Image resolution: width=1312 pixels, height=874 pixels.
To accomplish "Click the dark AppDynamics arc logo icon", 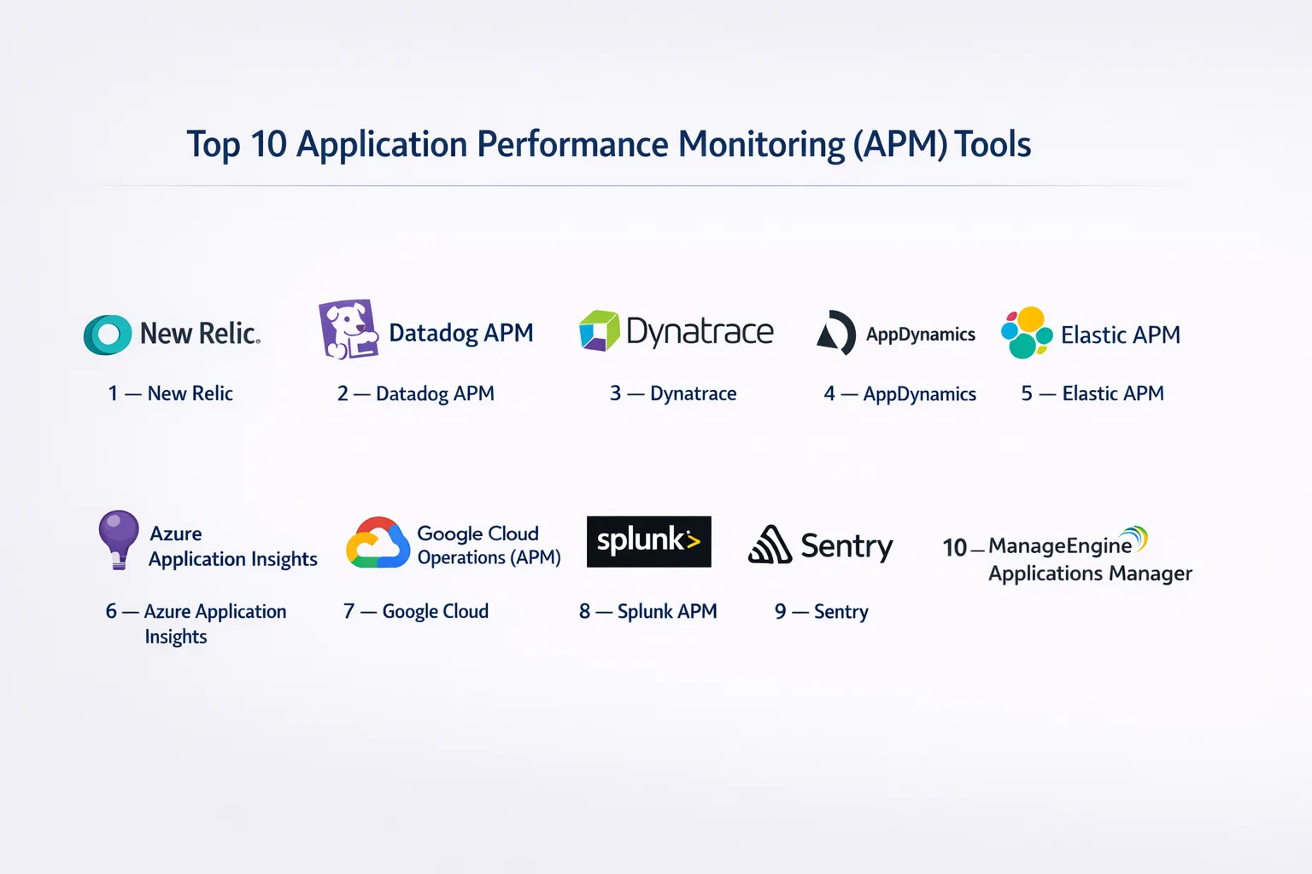I will click(836, 333).
